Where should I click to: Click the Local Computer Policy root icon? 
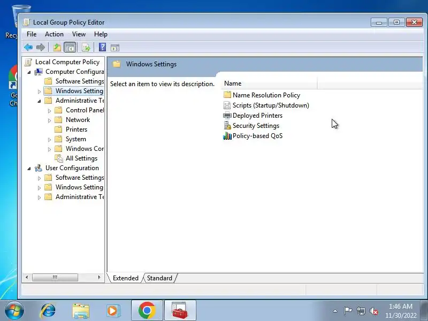(x=28, y=62)
